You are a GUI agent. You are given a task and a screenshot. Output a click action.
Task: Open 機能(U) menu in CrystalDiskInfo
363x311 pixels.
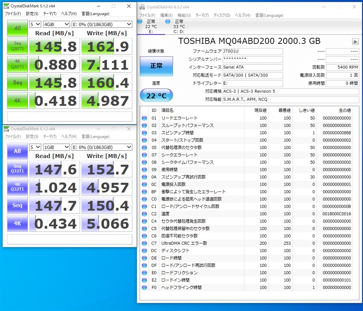184,15
